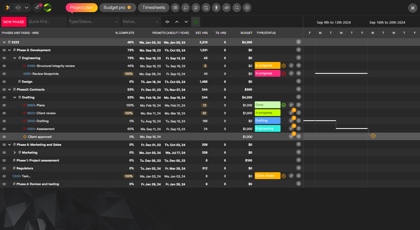Open the Type/Status filter dropdown
Screen dimensions: 420x230
point(94,22)
